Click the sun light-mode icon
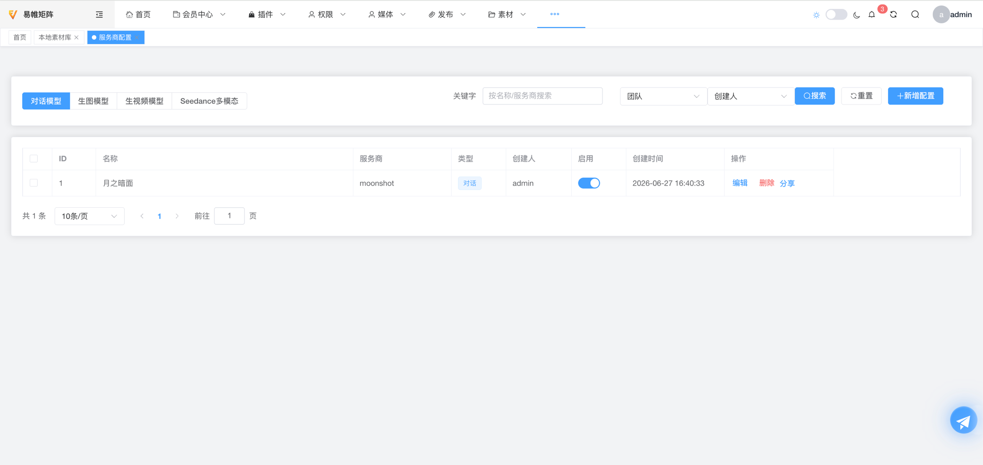Screen dimensions: 983x465 816,15
